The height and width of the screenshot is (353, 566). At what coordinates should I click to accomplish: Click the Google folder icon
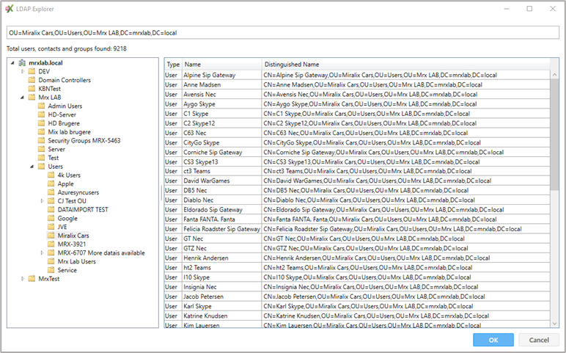pos(51,218)
